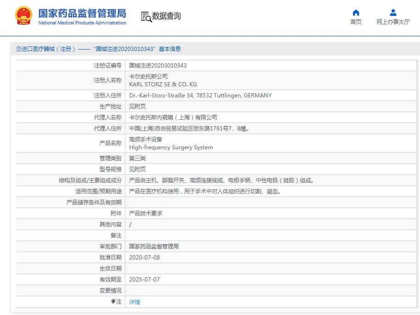
Task: Select 第三类 management category value
Action: (x=137, y=158)
